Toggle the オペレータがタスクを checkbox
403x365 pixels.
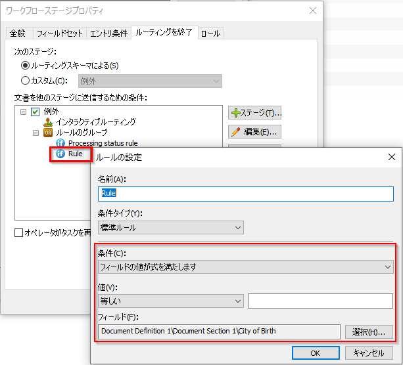(x=18, y=233)
